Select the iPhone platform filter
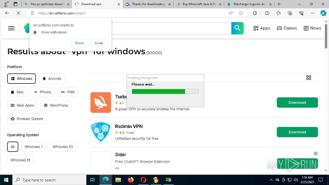The width and height of the screenshot is (329, 185). (42, 92)
